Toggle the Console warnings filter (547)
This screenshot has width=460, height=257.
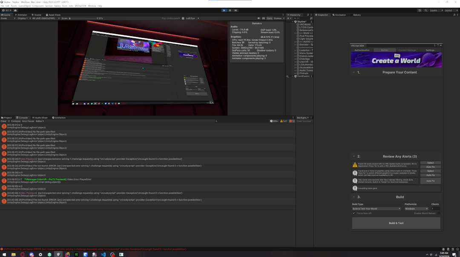click(284, 121)
